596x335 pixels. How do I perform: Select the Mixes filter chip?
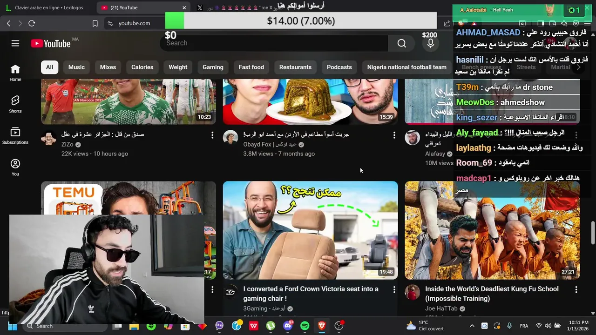pyautogui.click(x=108, y=67)
